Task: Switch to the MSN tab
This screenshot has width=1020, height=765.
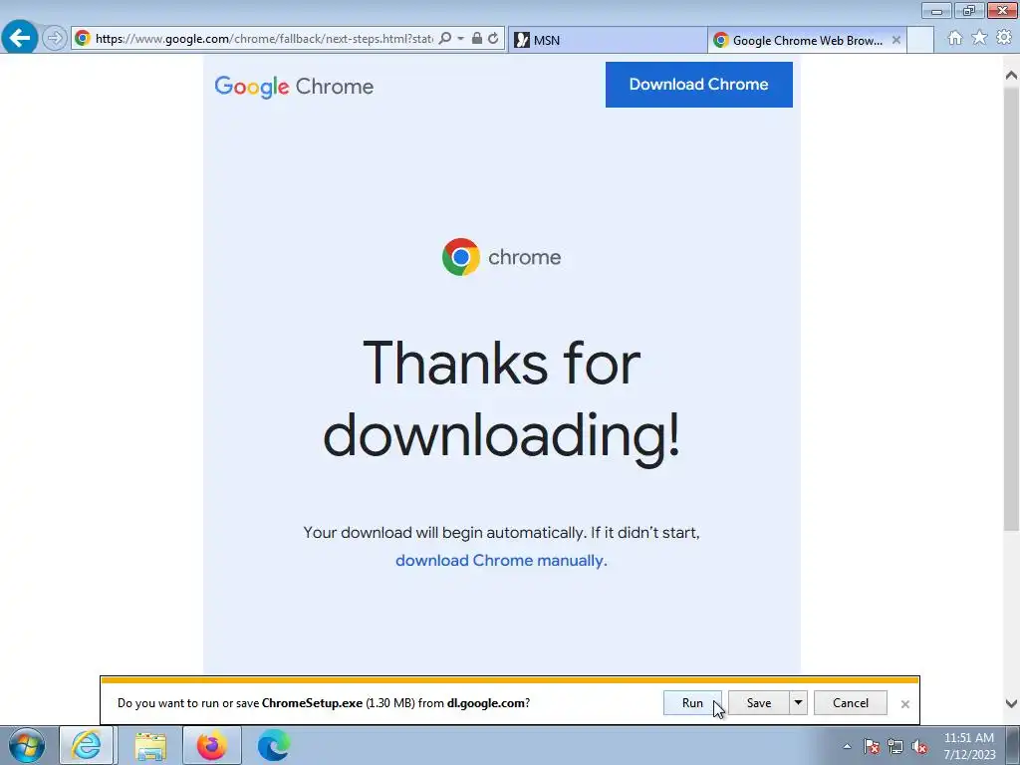Action: 607,40
